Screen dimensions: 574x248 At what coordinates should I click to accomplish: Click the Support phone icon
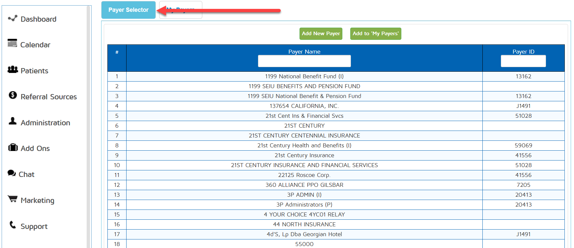point(13,225)
